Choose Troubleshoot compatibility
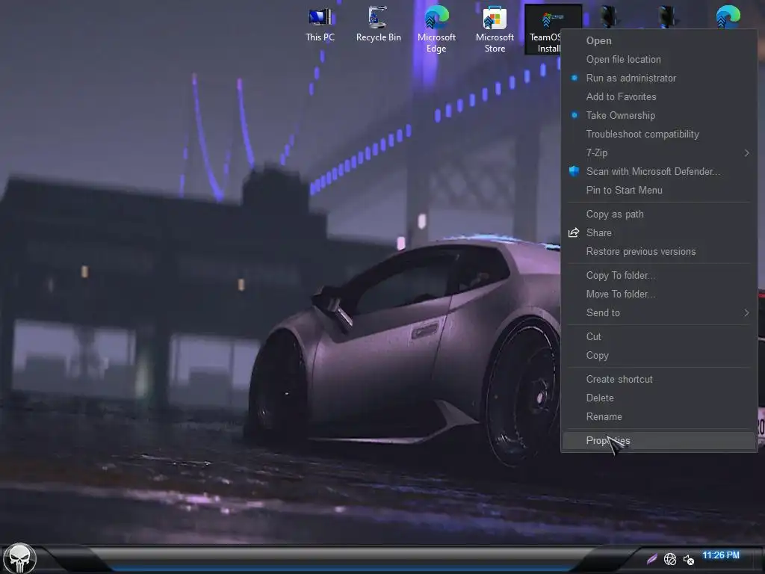765x574 pixels. 659,135
